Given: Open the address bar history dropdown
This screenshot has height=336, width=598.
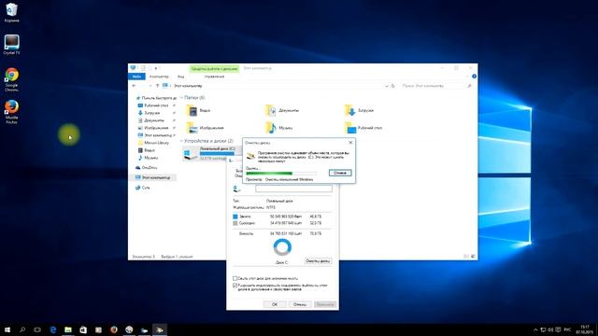Looking at the screenshot, I should 387,86.
